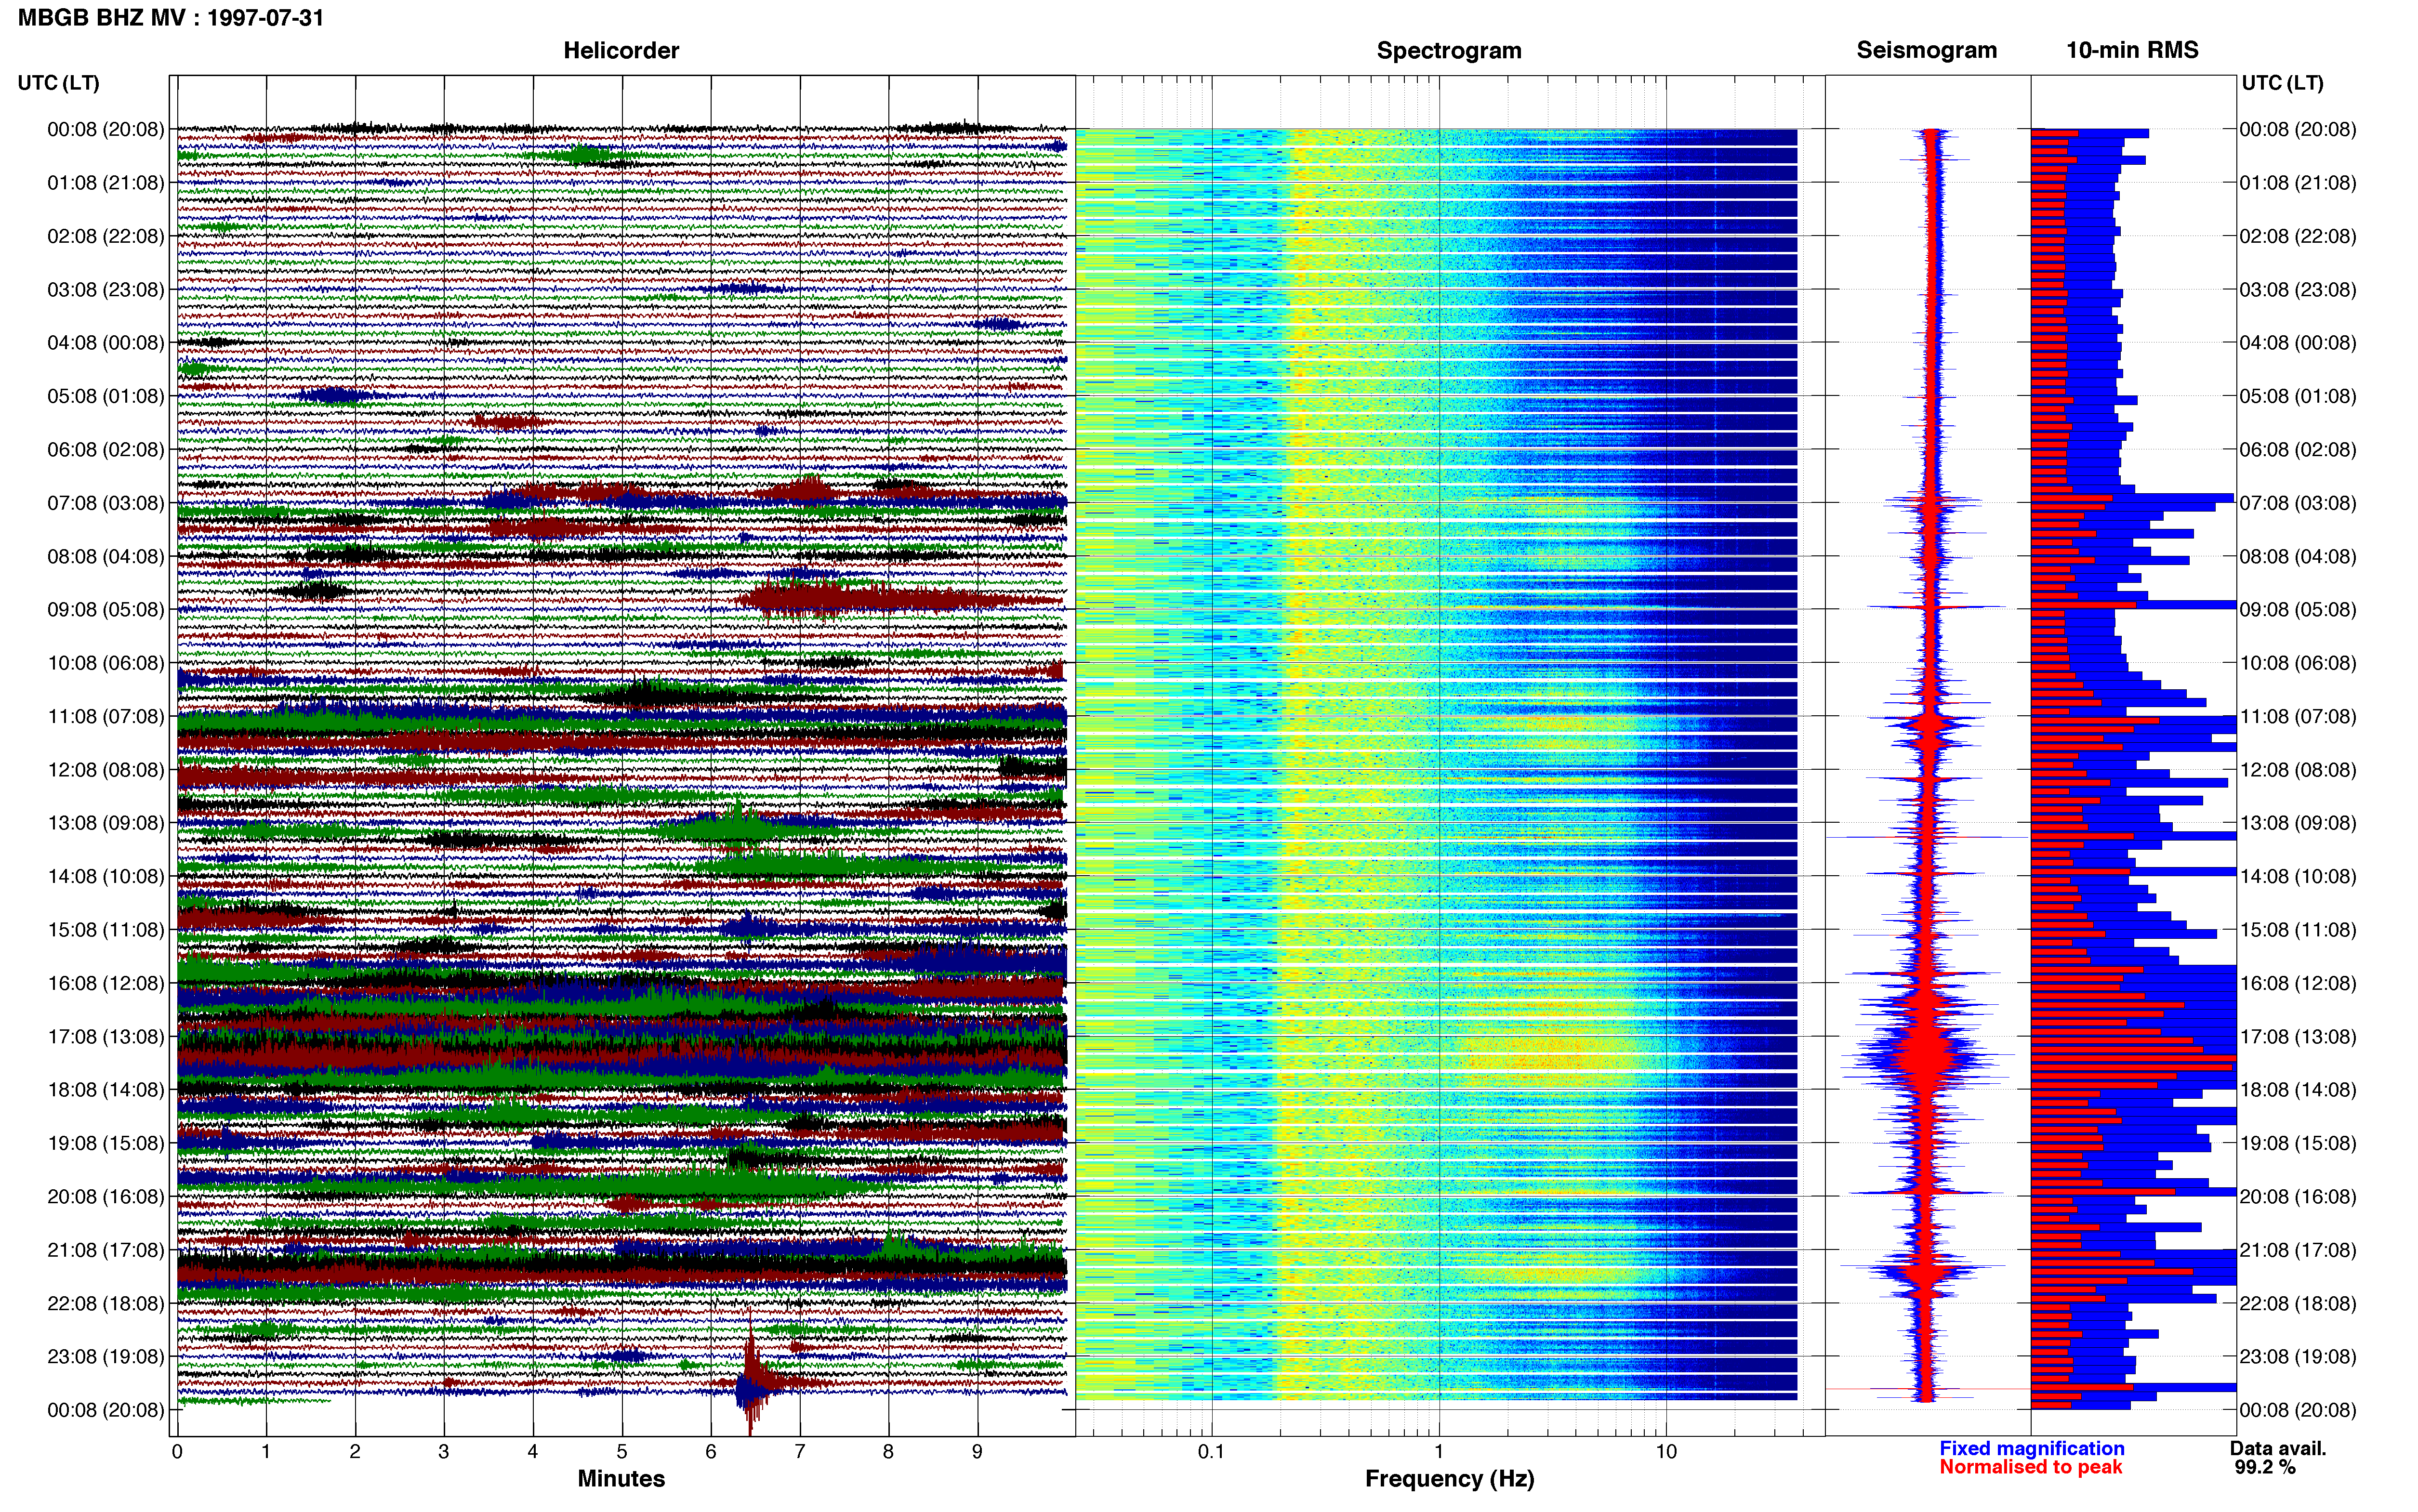Click the left '21:08 (17:08)' time label
Image resolution: width=2418 pixels, height=1512 pixels.
[106, 1250]
